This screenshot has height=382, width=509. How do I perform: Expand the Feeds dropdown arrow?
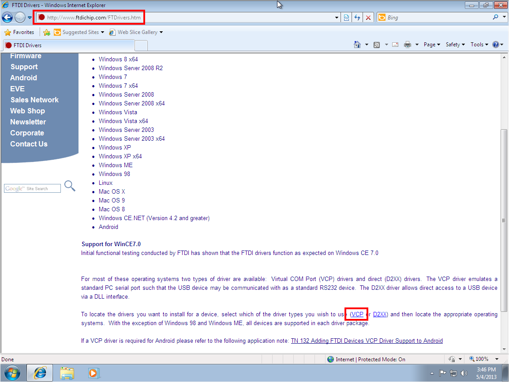[x=386, y=45]
